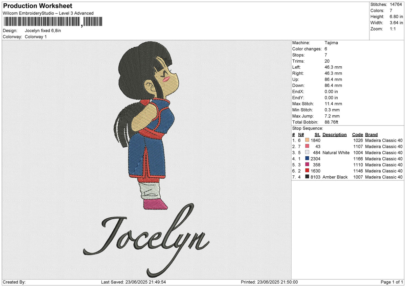Click the 'Brand' column header
The image size is (406, 287).
371,134
